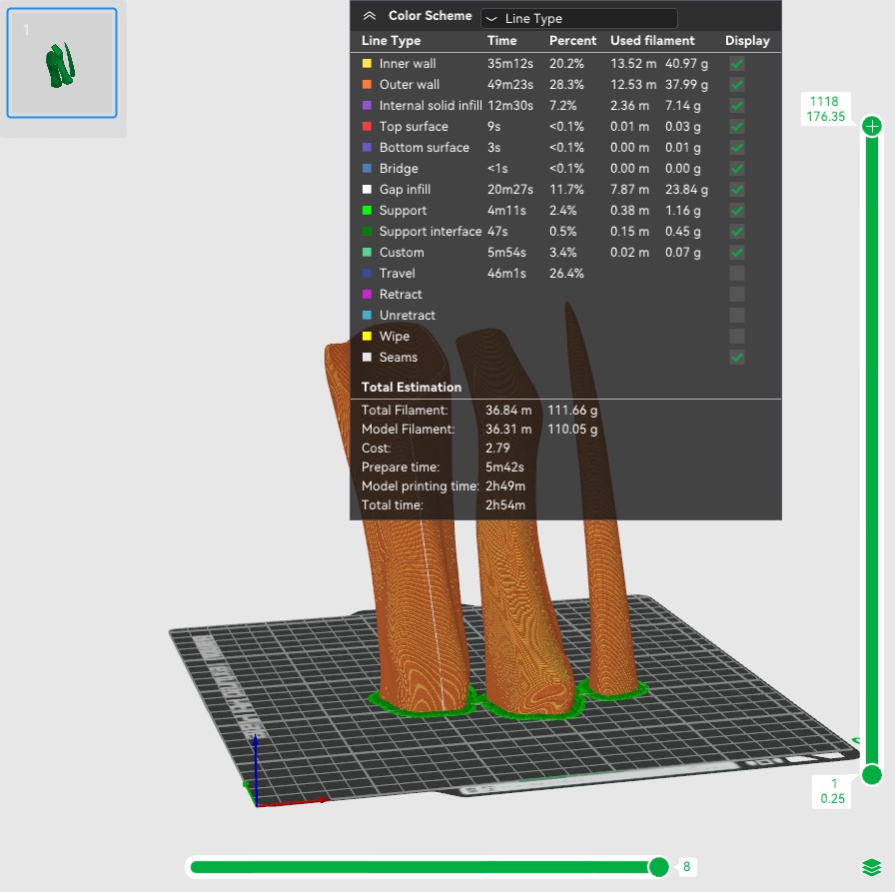
Task: Enable Retract display checkbox
Action: tap(737, 294)
